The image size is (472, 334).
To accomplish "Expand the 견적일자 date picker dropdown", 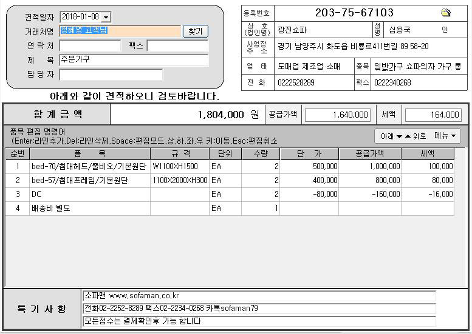I will pos(106,18).
